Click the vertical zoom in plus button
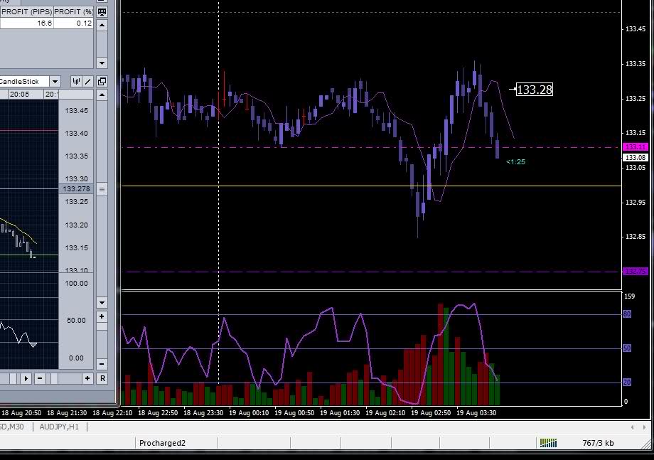 102,316
